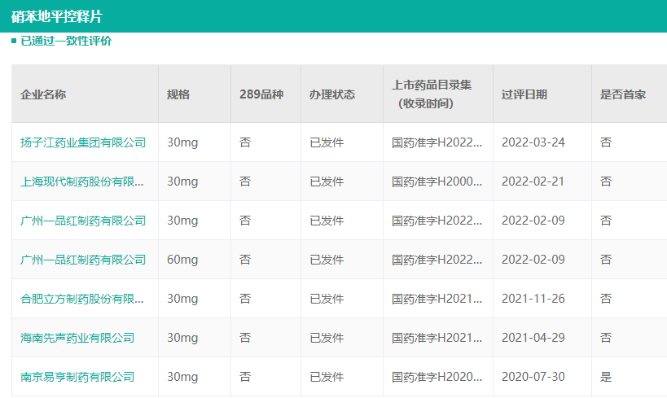Open 南京易亨制药有限公司 company link
The width and height of the screenshot is (667, 398).
(x=77, y=377)
